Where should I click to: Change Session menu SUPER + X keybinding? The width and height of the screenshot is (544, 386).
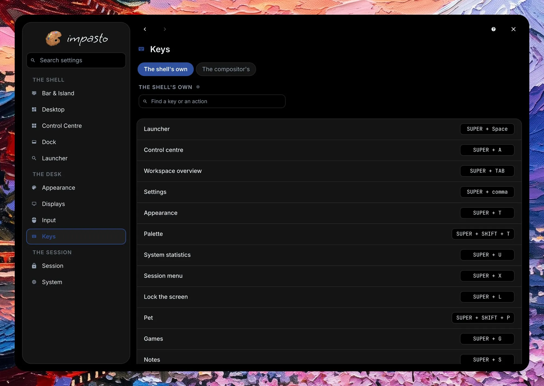487,276
